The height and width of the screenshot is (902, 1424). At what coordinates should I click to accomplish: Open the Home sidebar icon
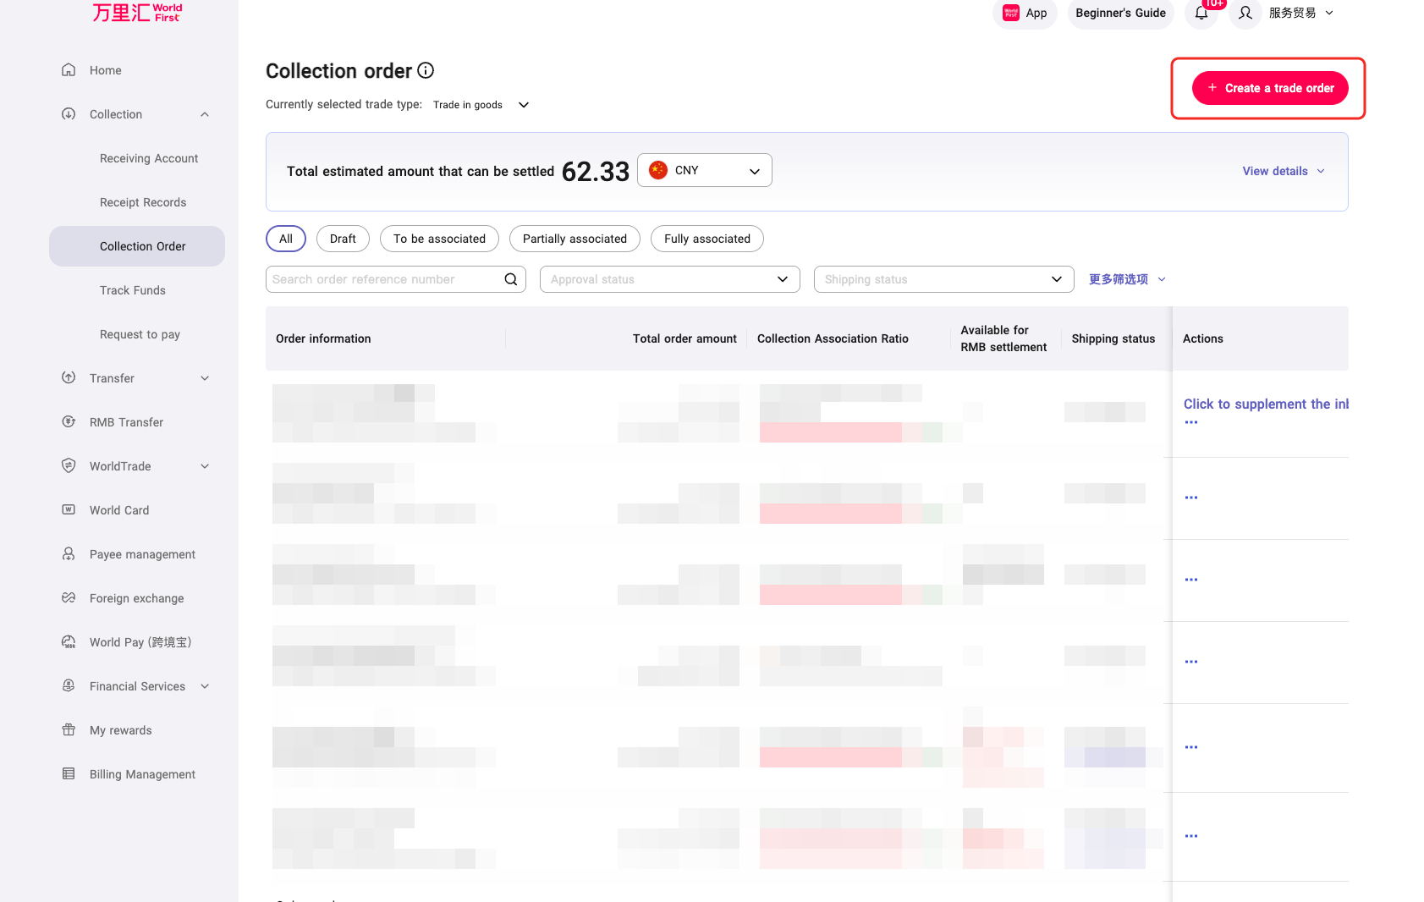[x=69, y=70]
